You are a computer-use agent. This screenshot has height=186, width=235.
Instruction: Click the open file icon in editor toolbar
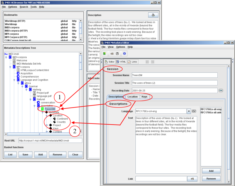[x=112, y=54]
